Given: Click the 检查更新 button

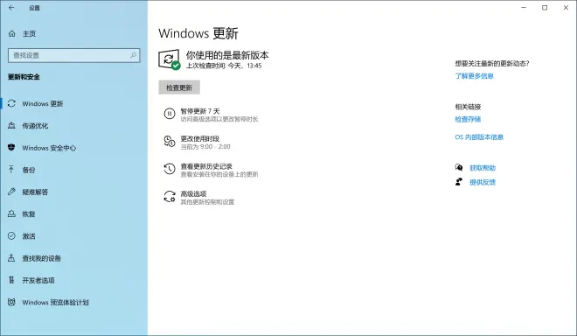Looking at the screenshot, I should (x=179, y=87).
